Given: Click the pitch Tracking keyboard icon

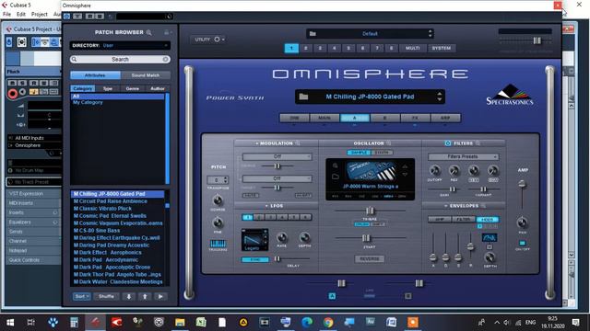Looking at the screenshot, I should click(x=218, y=244).
